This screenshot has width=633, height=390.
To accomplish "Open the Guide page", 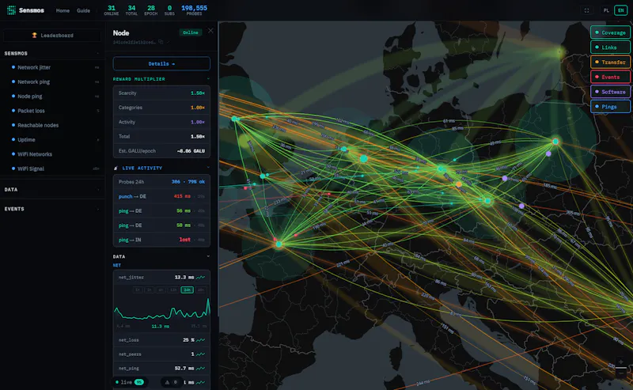I will tap(83, 10).
